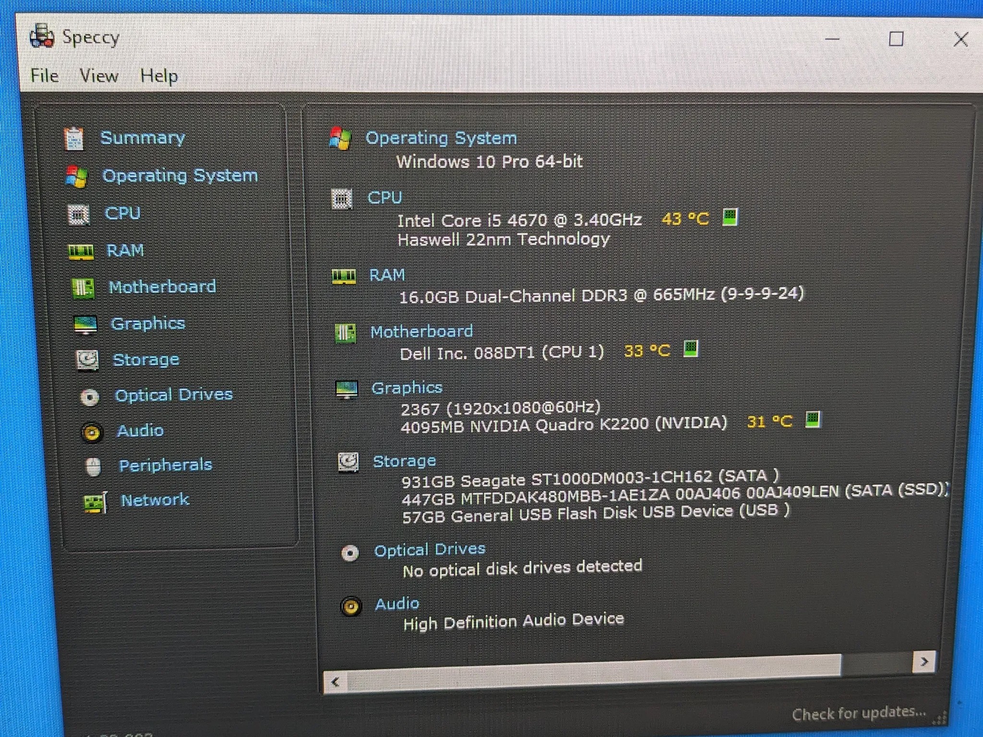Click the Audio speaker icon in summary panel
This screenshot has height=737, width=983.
(351, 607)
